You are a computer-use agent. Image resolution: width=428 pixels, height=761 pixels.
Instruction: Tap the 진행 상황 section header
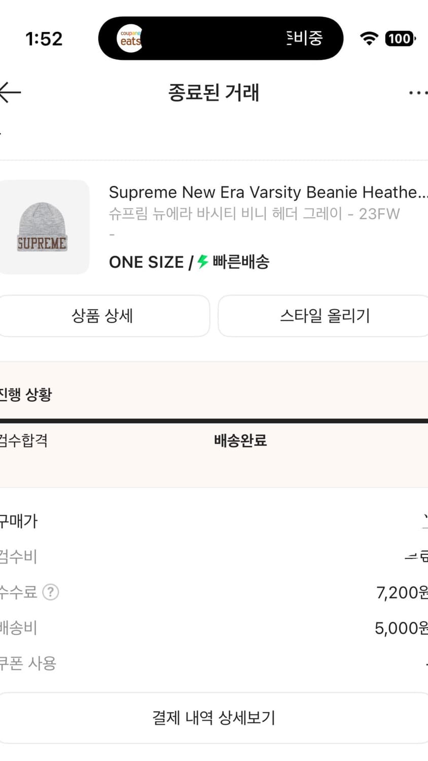[x=25, y=394]
